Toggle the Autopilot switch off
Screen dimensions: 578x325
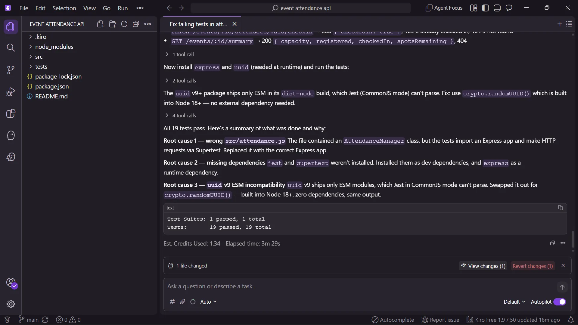point(560,302)
